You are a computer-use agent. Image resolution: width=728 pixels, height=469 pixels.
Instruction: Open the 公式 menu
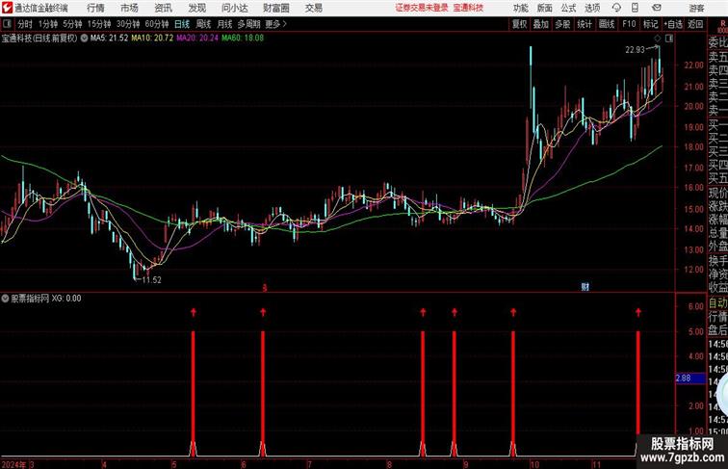click(568, 8)
